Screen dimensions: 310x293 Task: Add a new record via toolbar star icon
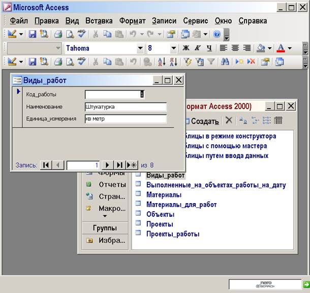[x=239, y=61]
